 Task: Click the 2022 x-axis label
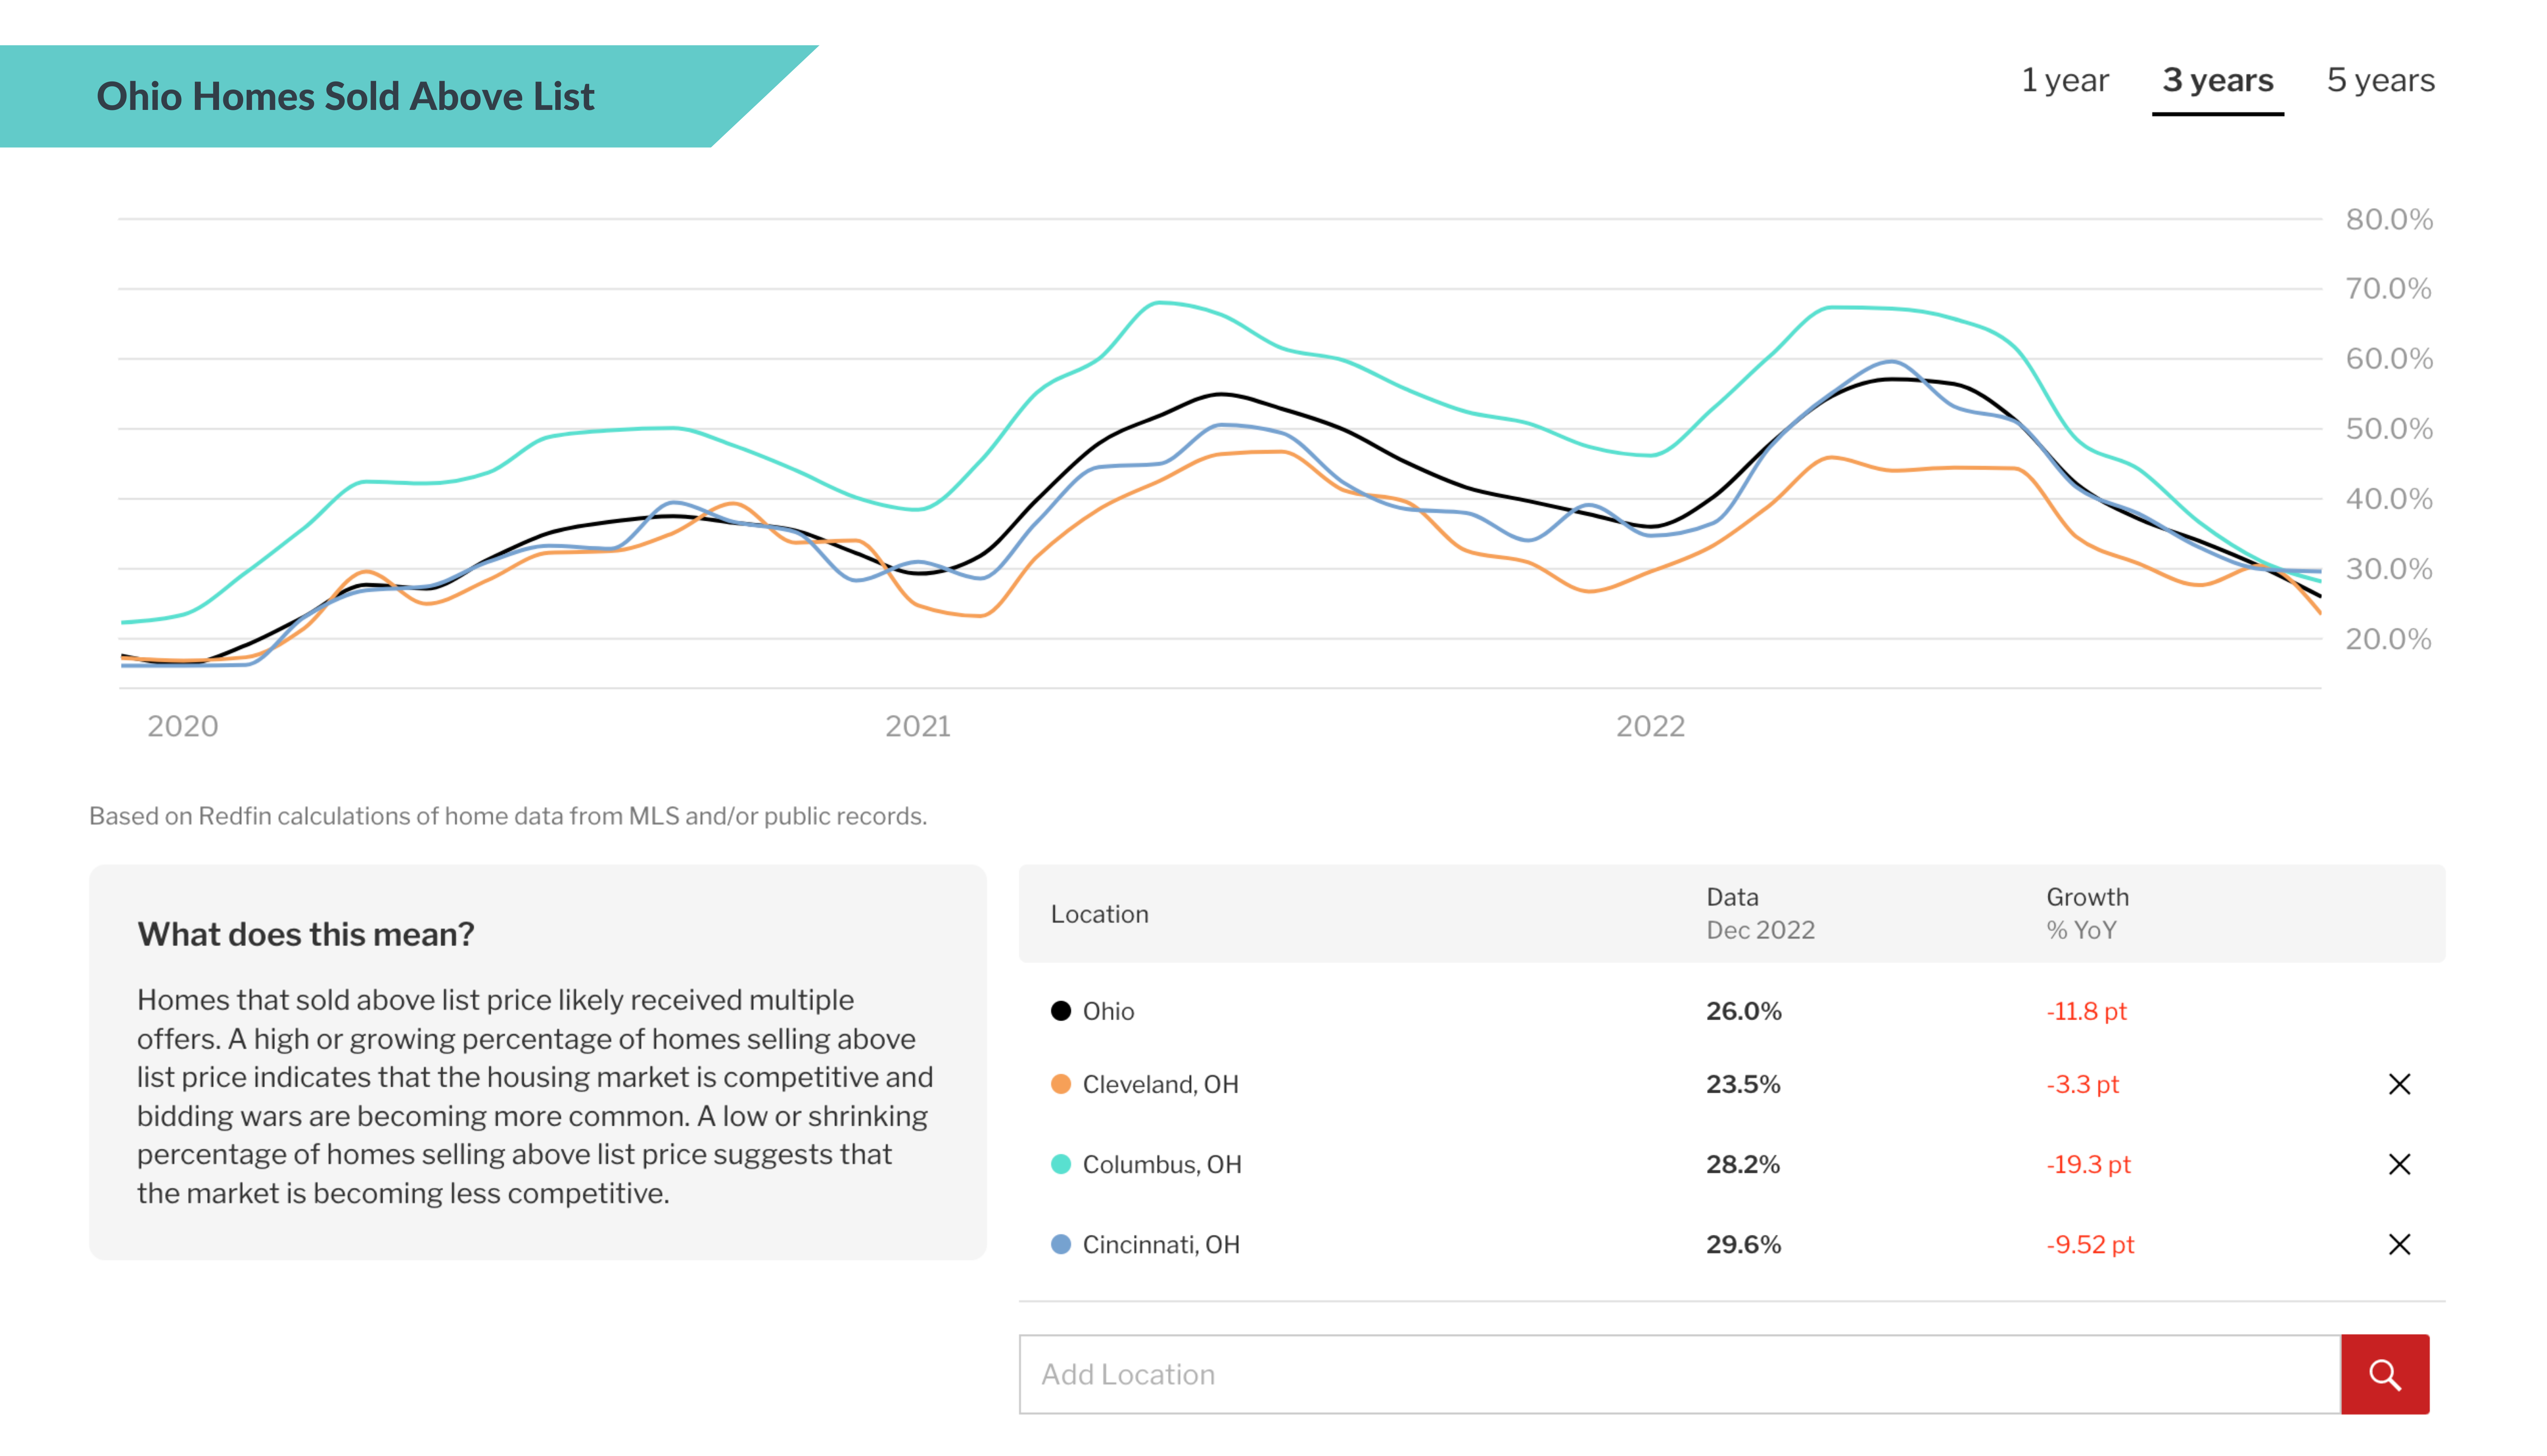(1650, 726)
